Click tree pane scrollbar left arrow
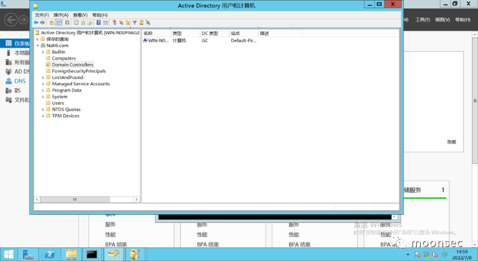Viewport: 478px width, 262px height. pos(37,200)
